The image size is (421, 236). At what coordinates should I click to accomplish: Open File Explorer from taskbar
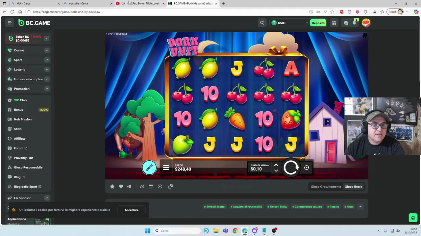[x=216, y=231]
